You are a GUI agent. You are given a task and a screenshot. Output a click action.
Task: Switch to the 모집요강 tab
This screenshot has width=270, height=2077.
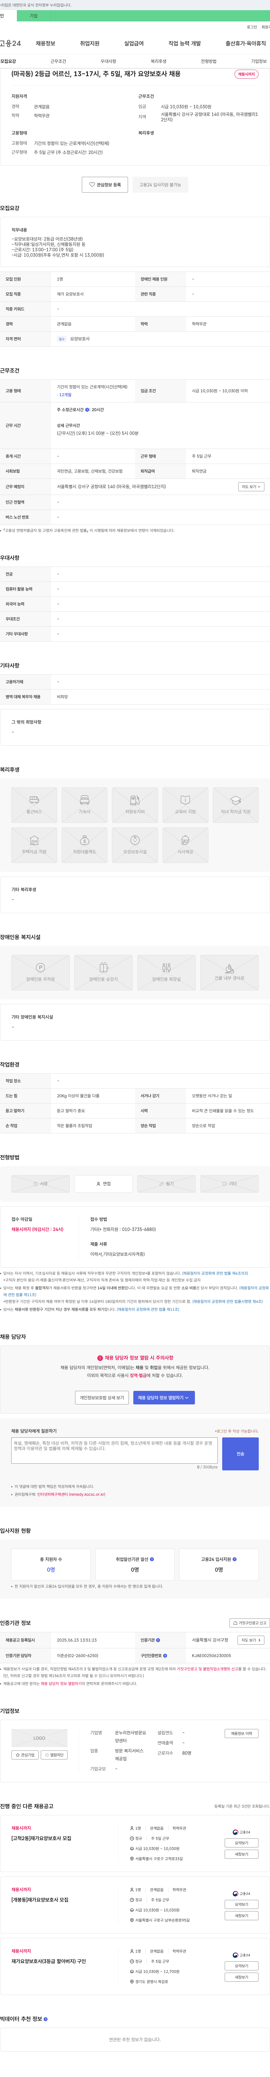8,61
